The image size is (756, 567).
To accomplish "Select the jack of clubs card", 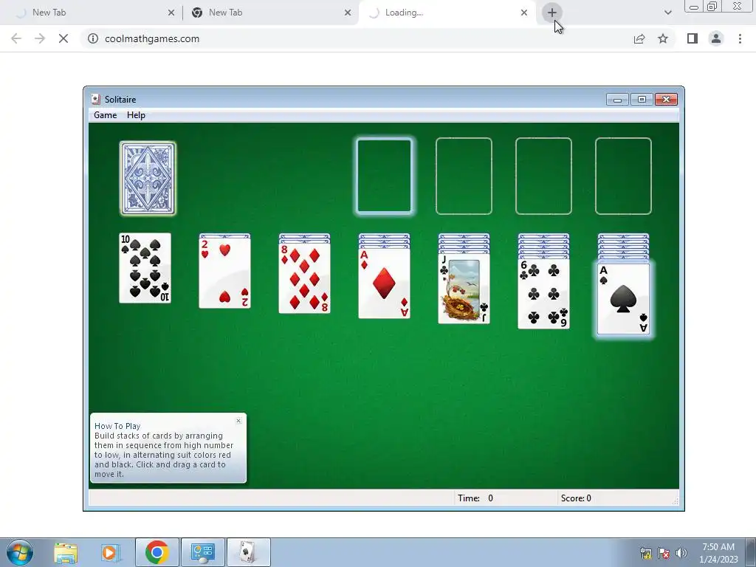I will click(464, 289).
